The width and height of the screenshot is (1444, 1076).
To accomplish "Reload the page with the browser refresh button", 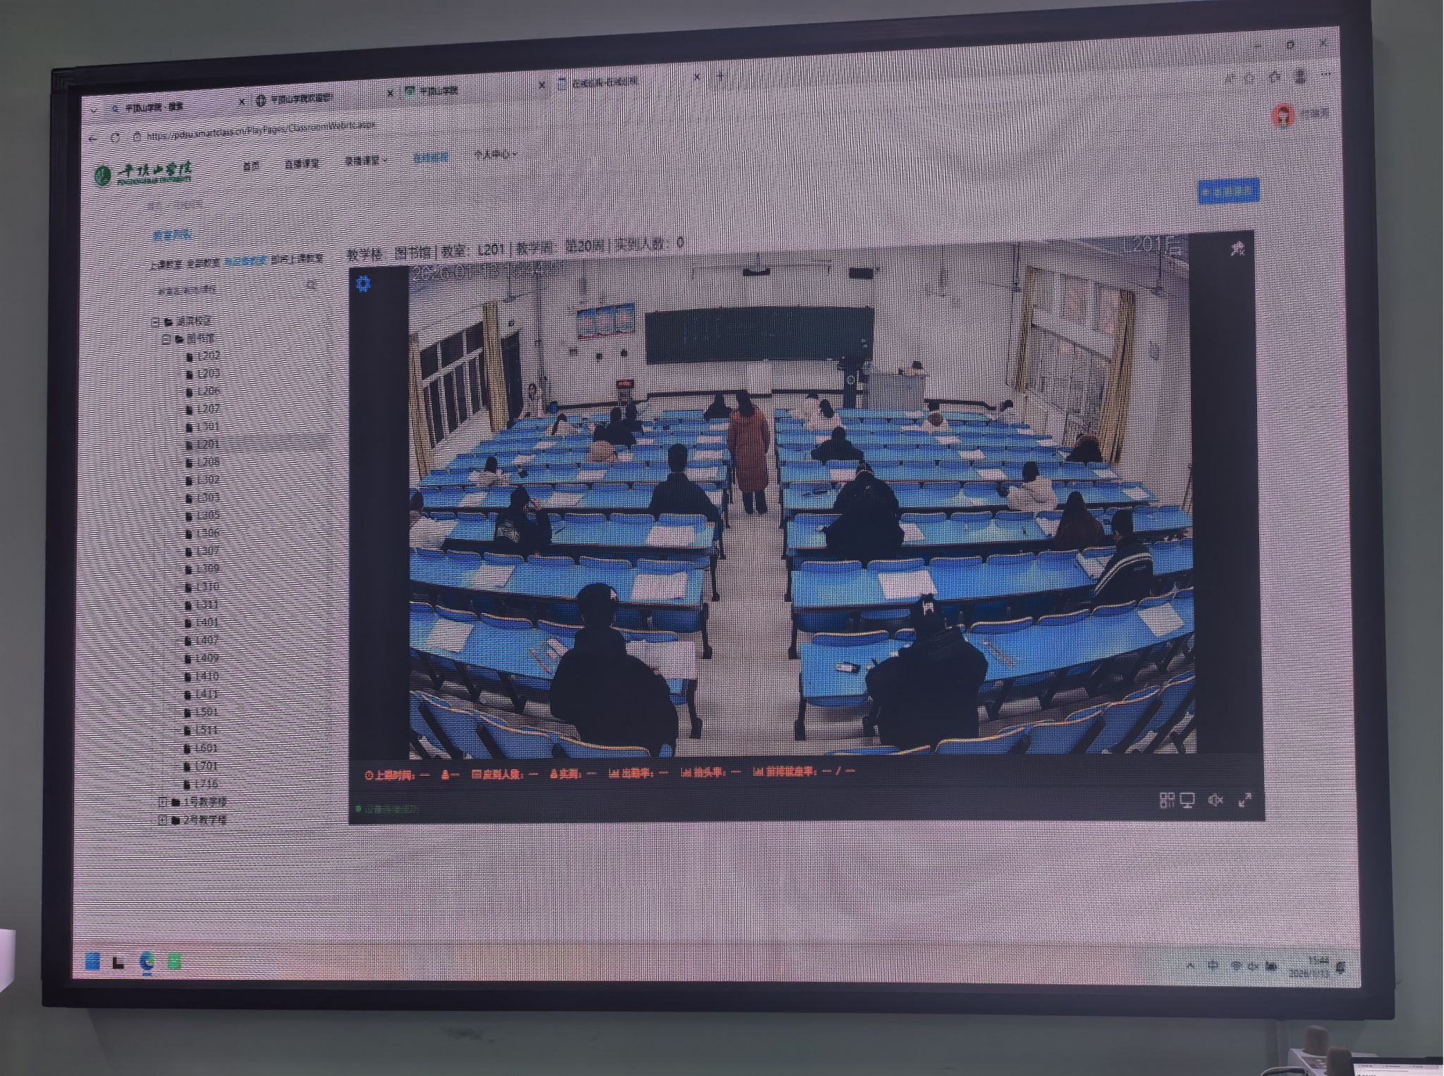I will 116,137.
